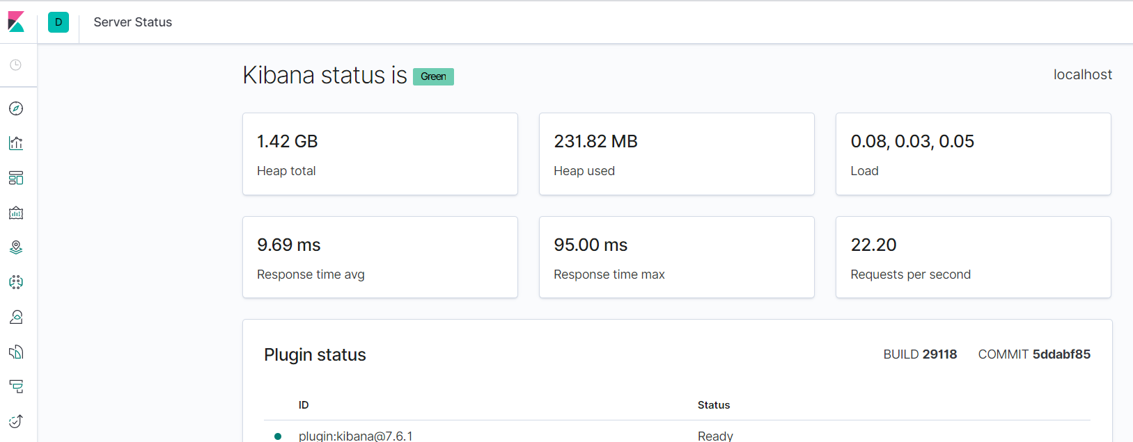Screen dimensions: 1133x442
Task: Open Recently viewed clock icon
Action: (x=16, y=65)
